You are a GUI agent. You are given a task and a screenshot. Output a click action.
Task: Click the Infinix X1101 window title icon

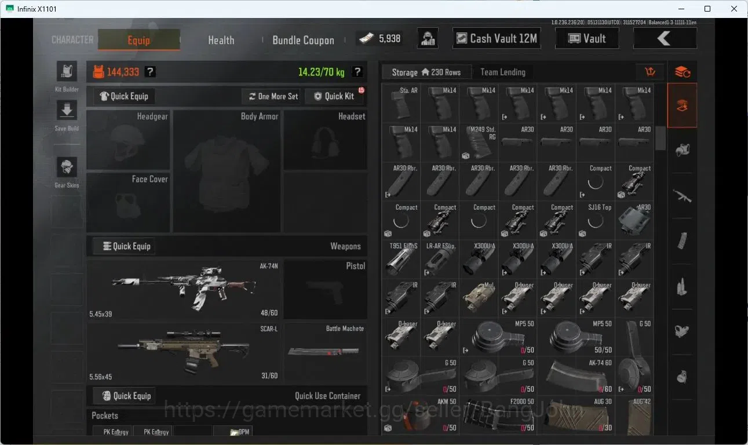click(x=10, y=9)
